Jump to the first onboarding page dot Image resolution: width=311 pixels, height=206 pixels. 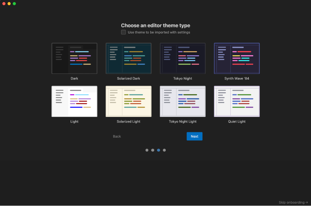[x=147, y=150]
